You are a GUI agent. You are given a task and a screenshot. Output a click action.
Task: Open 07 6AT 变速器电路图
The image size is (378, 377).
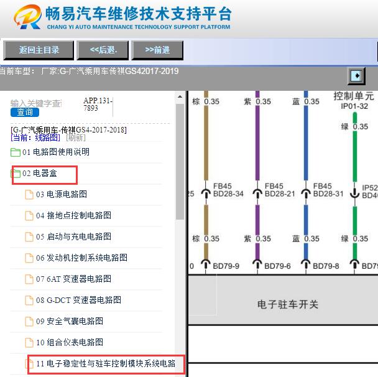coord(73,279)
